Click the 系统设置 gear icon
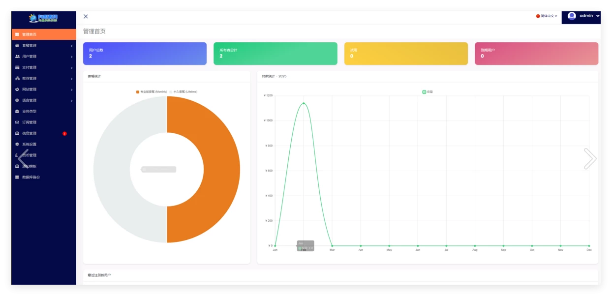This screenshot has height=296, width=612. point(17,144)
